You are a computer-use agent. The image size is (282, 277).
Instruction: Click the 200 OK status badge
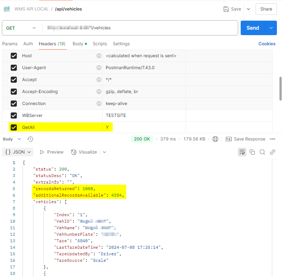click(142, 139)
